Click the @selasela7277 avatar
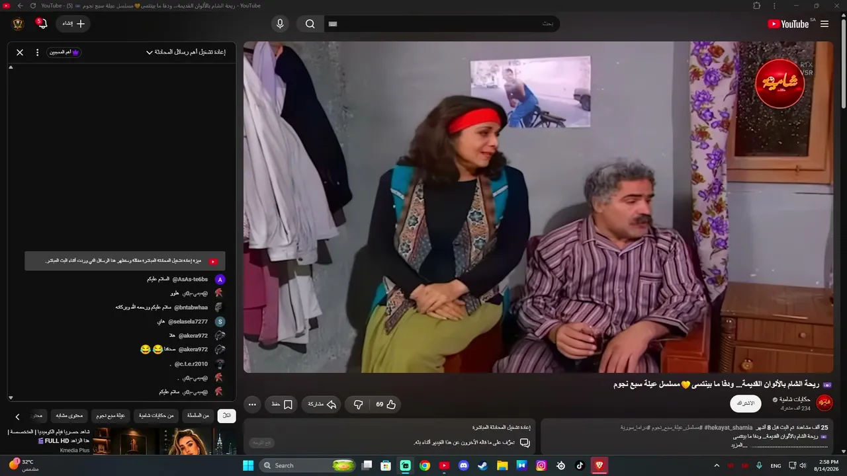Viewport: 847px width, 476px height. (220, 322)
